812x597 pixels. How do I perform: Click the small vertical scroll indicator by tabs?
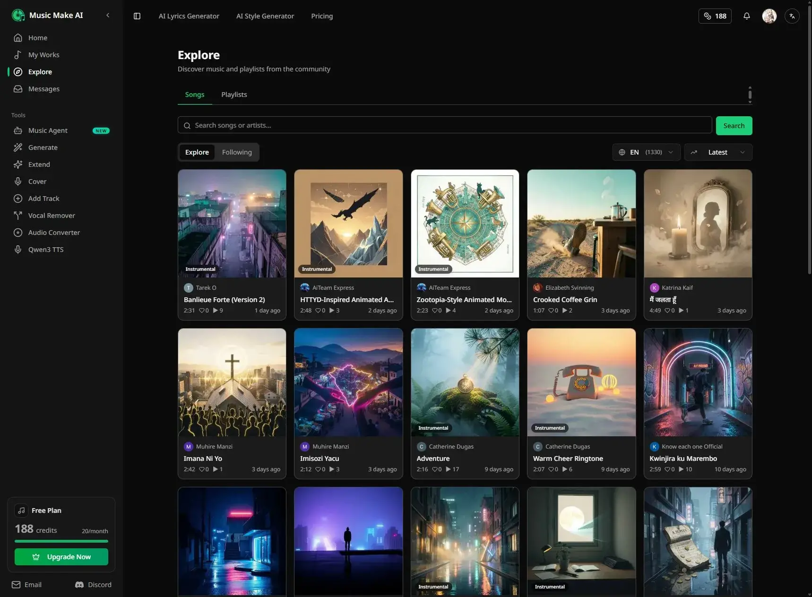pos(750,95)
